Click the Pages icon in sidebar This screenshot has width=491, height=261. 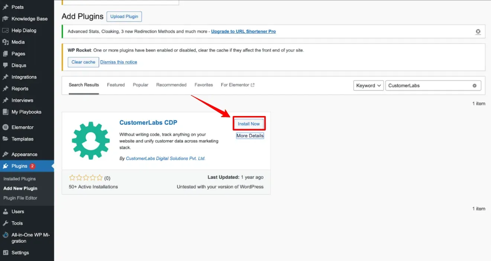pos(5,54)
